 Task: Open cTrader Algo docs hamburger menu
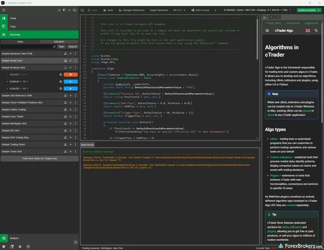click(267, 30)
